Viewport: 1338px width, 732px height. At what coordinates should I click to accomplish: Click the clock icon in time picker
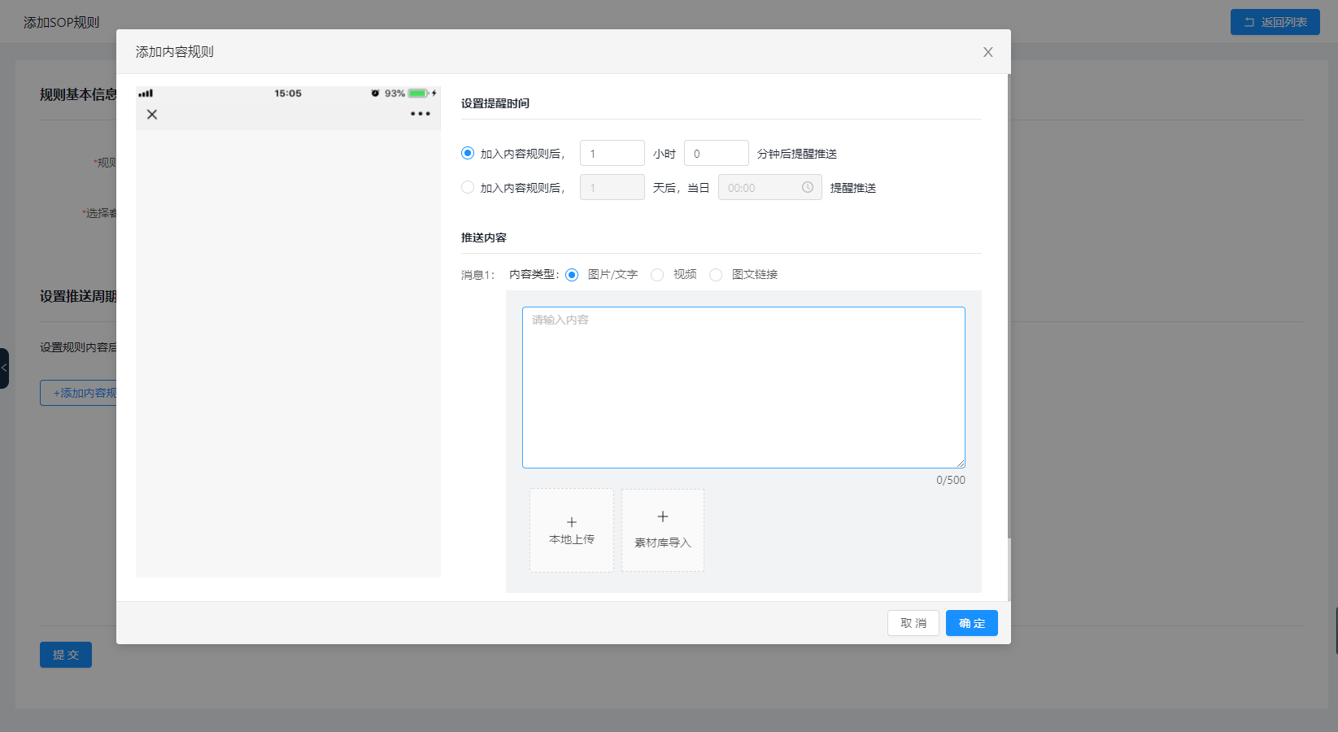(x=808, y=187)
